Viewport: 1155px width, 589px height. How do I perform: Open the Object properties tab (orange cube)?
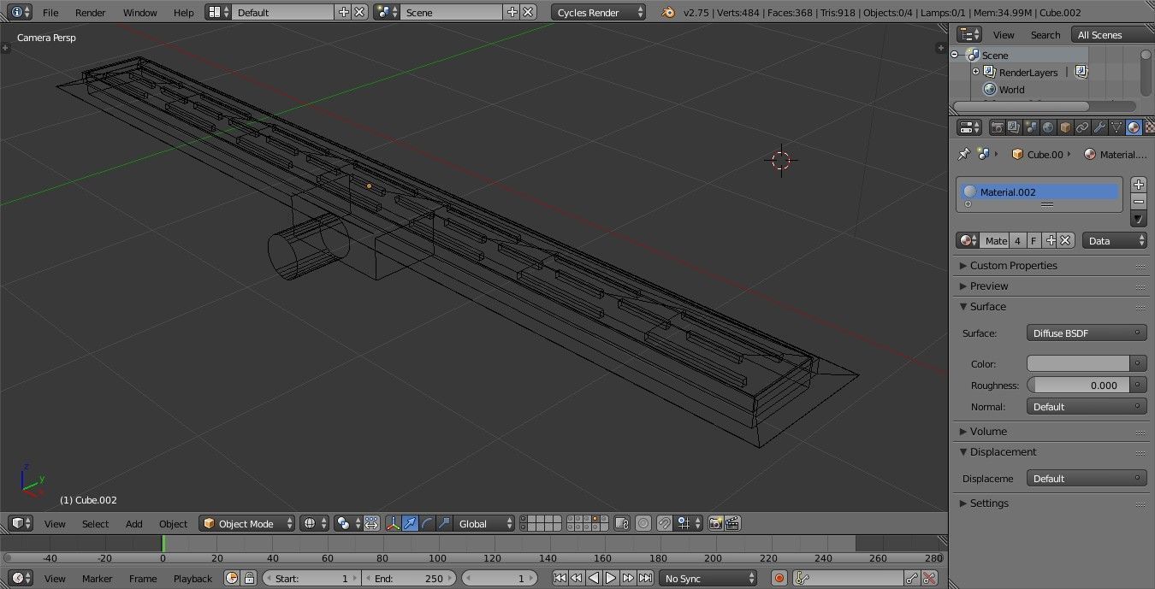coord(1065,127)
